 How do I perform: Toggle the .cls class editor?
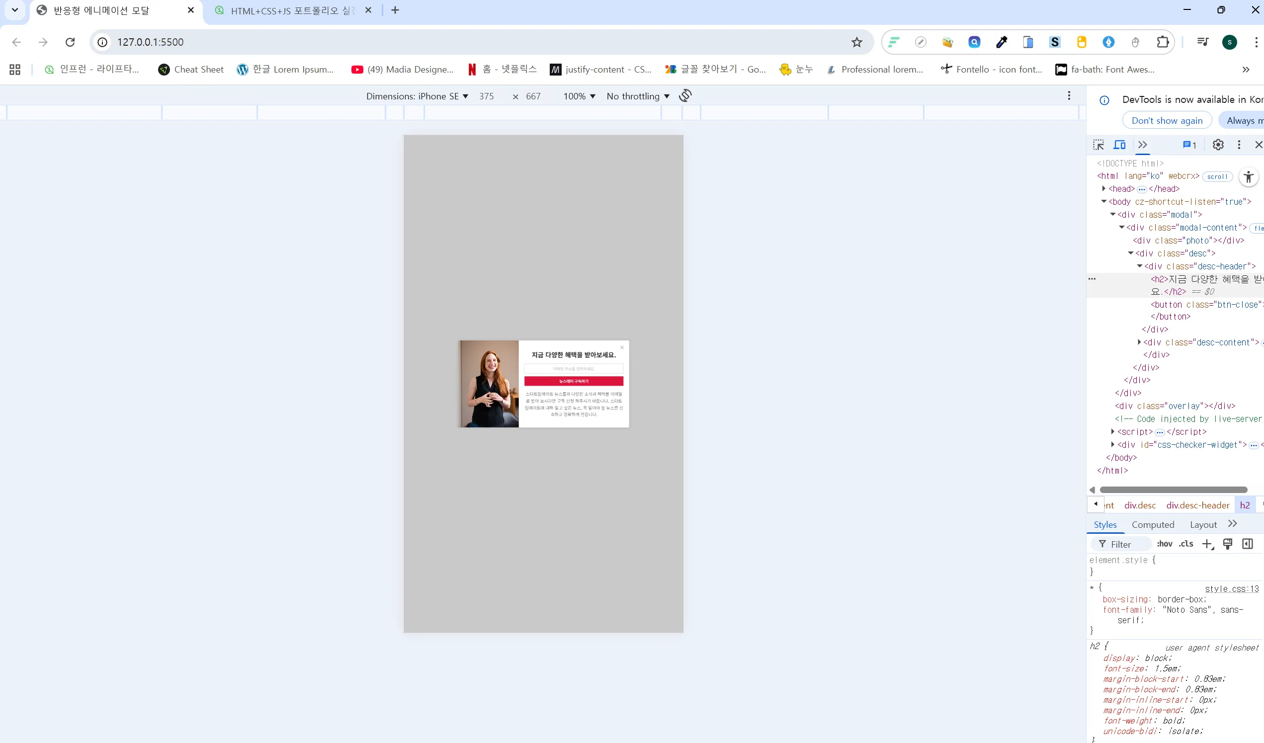1186,544
